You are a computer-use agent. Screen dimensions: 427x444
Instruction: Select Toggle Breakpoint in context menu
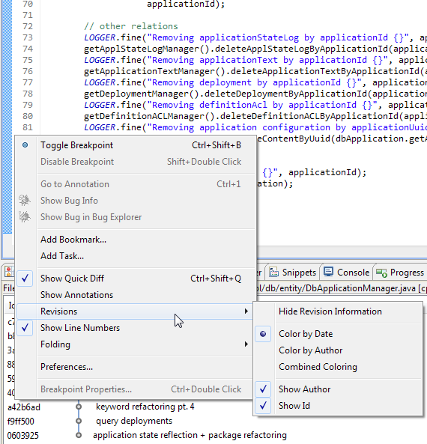pyautogui.click(x=135, y=145)
